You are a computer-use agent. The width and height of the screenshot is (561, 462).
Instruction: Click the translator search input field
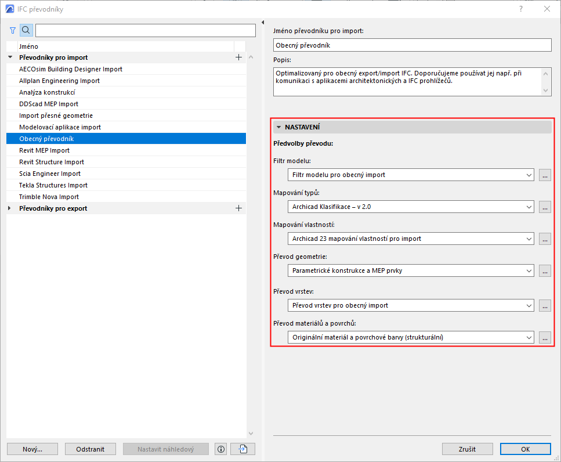pyautogui.click(x=146, y=30)
